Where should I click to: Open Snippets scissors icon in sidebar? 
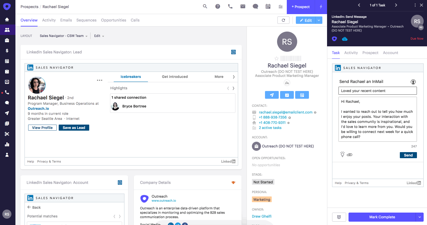[x=7, y=134]
